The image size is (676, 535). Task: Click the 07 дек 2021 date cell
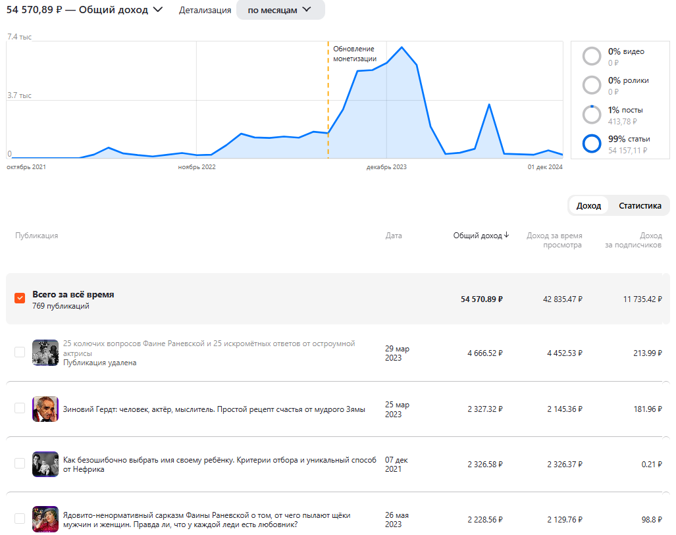coord(396,465)
